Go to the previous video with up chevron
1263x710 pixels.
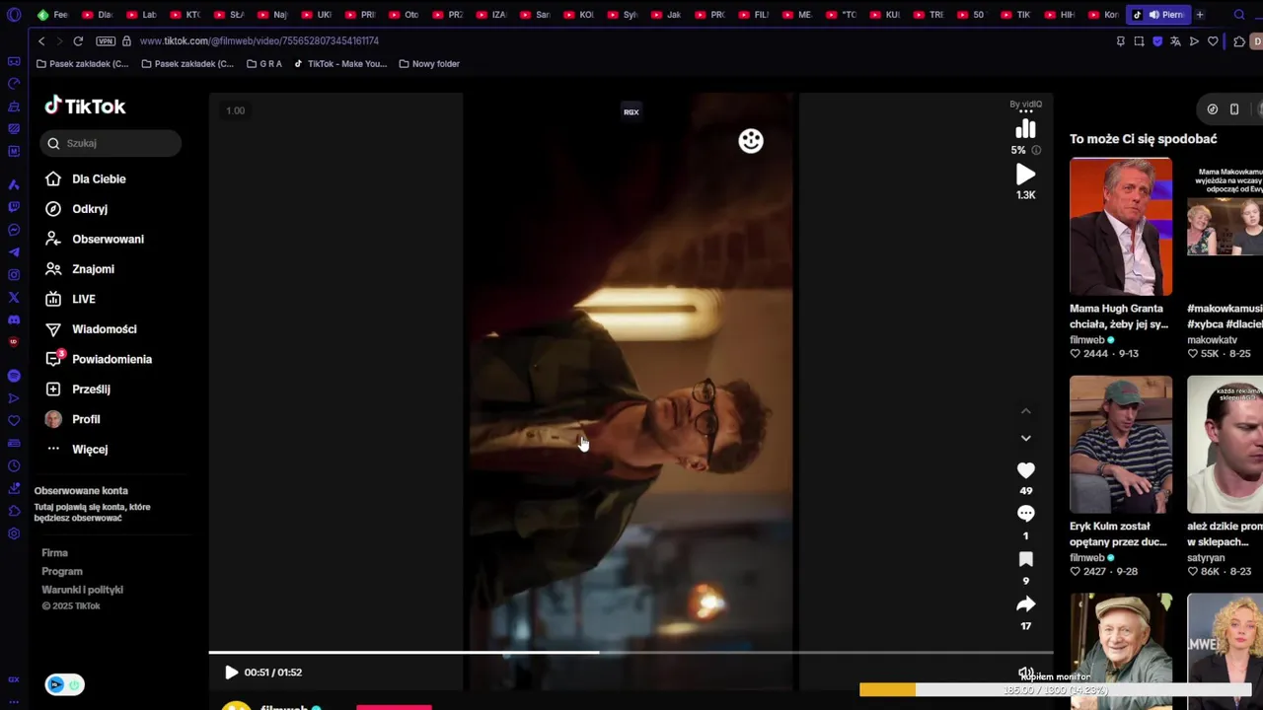[1025, 411]
